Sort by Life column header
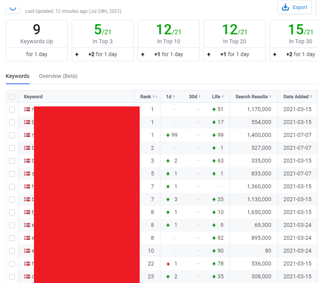Image resolution: width=318 pixels, height=283 pixels. point(216,97)
